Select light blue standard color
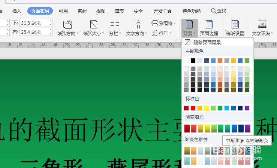 (x=227, y=108)
